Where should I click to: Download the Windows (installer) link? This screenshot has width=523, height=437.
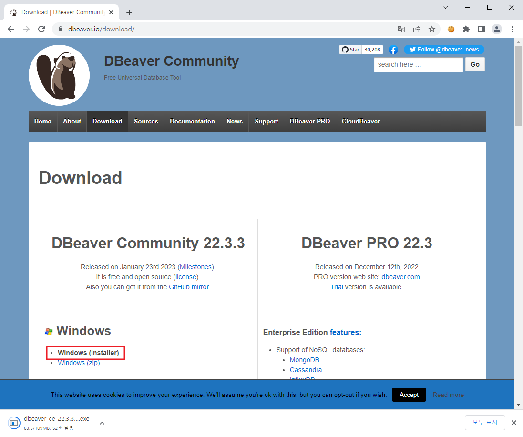88,353
